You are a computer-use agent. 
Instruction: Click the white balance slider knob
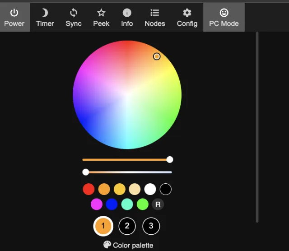(x=86, y=172)
